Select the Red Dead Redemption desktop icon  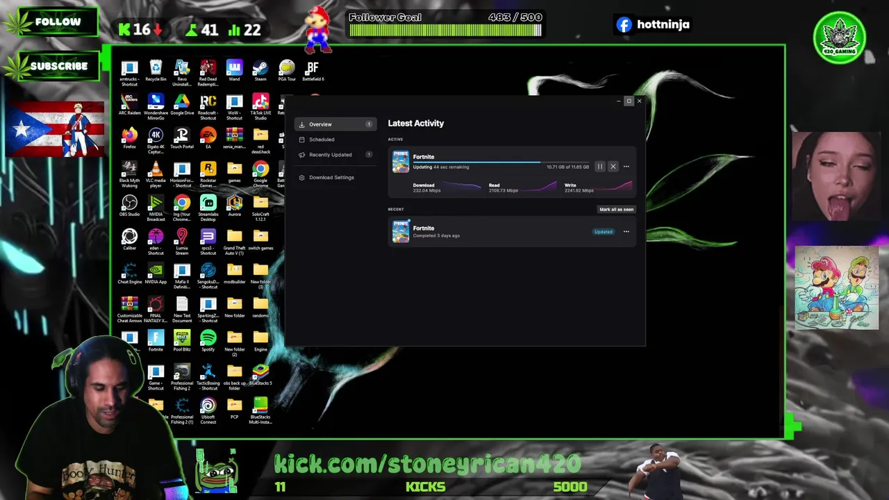pyautogui.click(x=208, y=73)
